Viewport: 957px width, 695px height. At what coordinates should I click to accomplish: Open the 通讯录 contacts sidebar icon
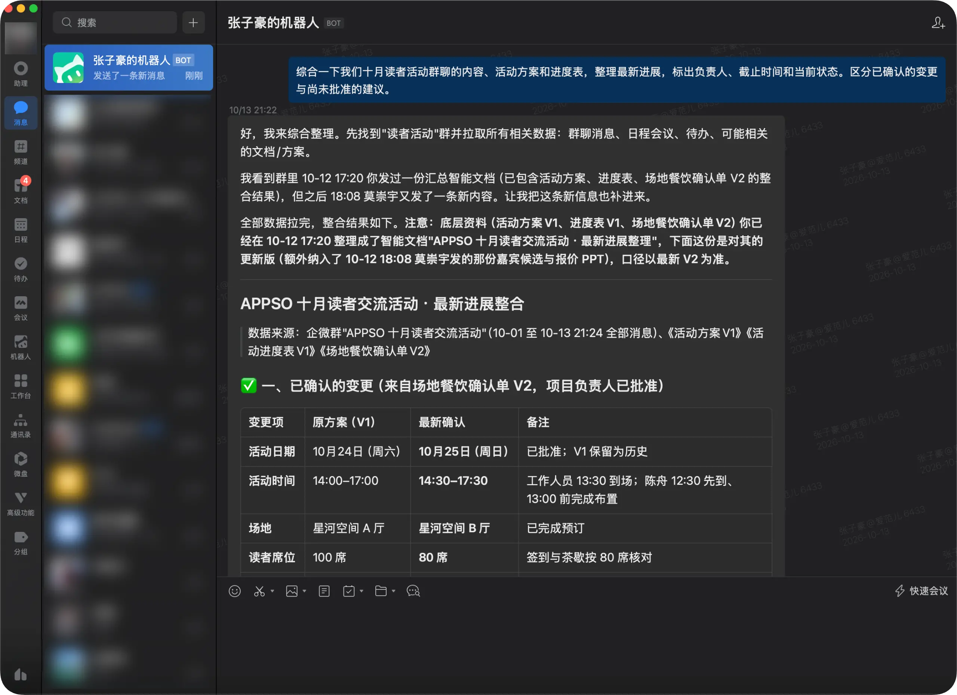[21, 425]
